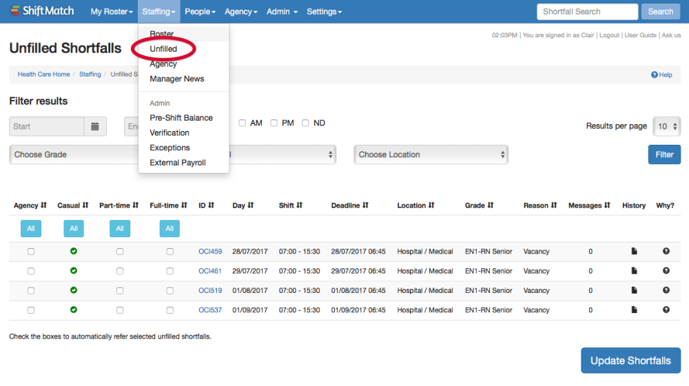Image resolution: width=689 pixels, height=386 pixels.
Task: Select Roster in Staffing menu
Action: tap(162, 34)
